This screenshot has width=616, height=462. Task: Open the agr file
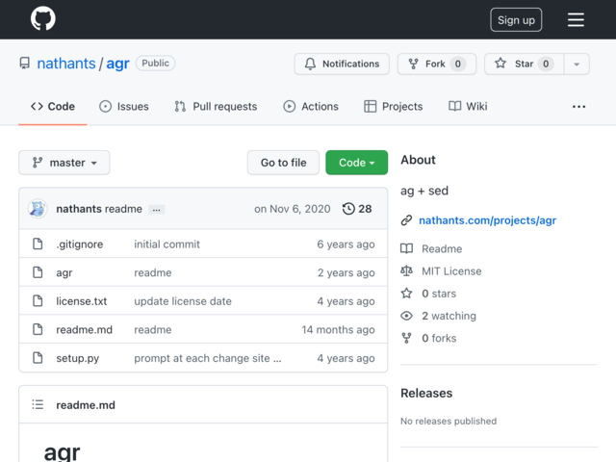pyautogui.click(x=64, y=272)
